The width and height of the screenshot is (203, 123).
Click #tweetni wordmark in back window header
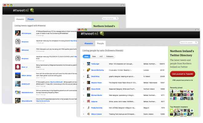(21, 10)
